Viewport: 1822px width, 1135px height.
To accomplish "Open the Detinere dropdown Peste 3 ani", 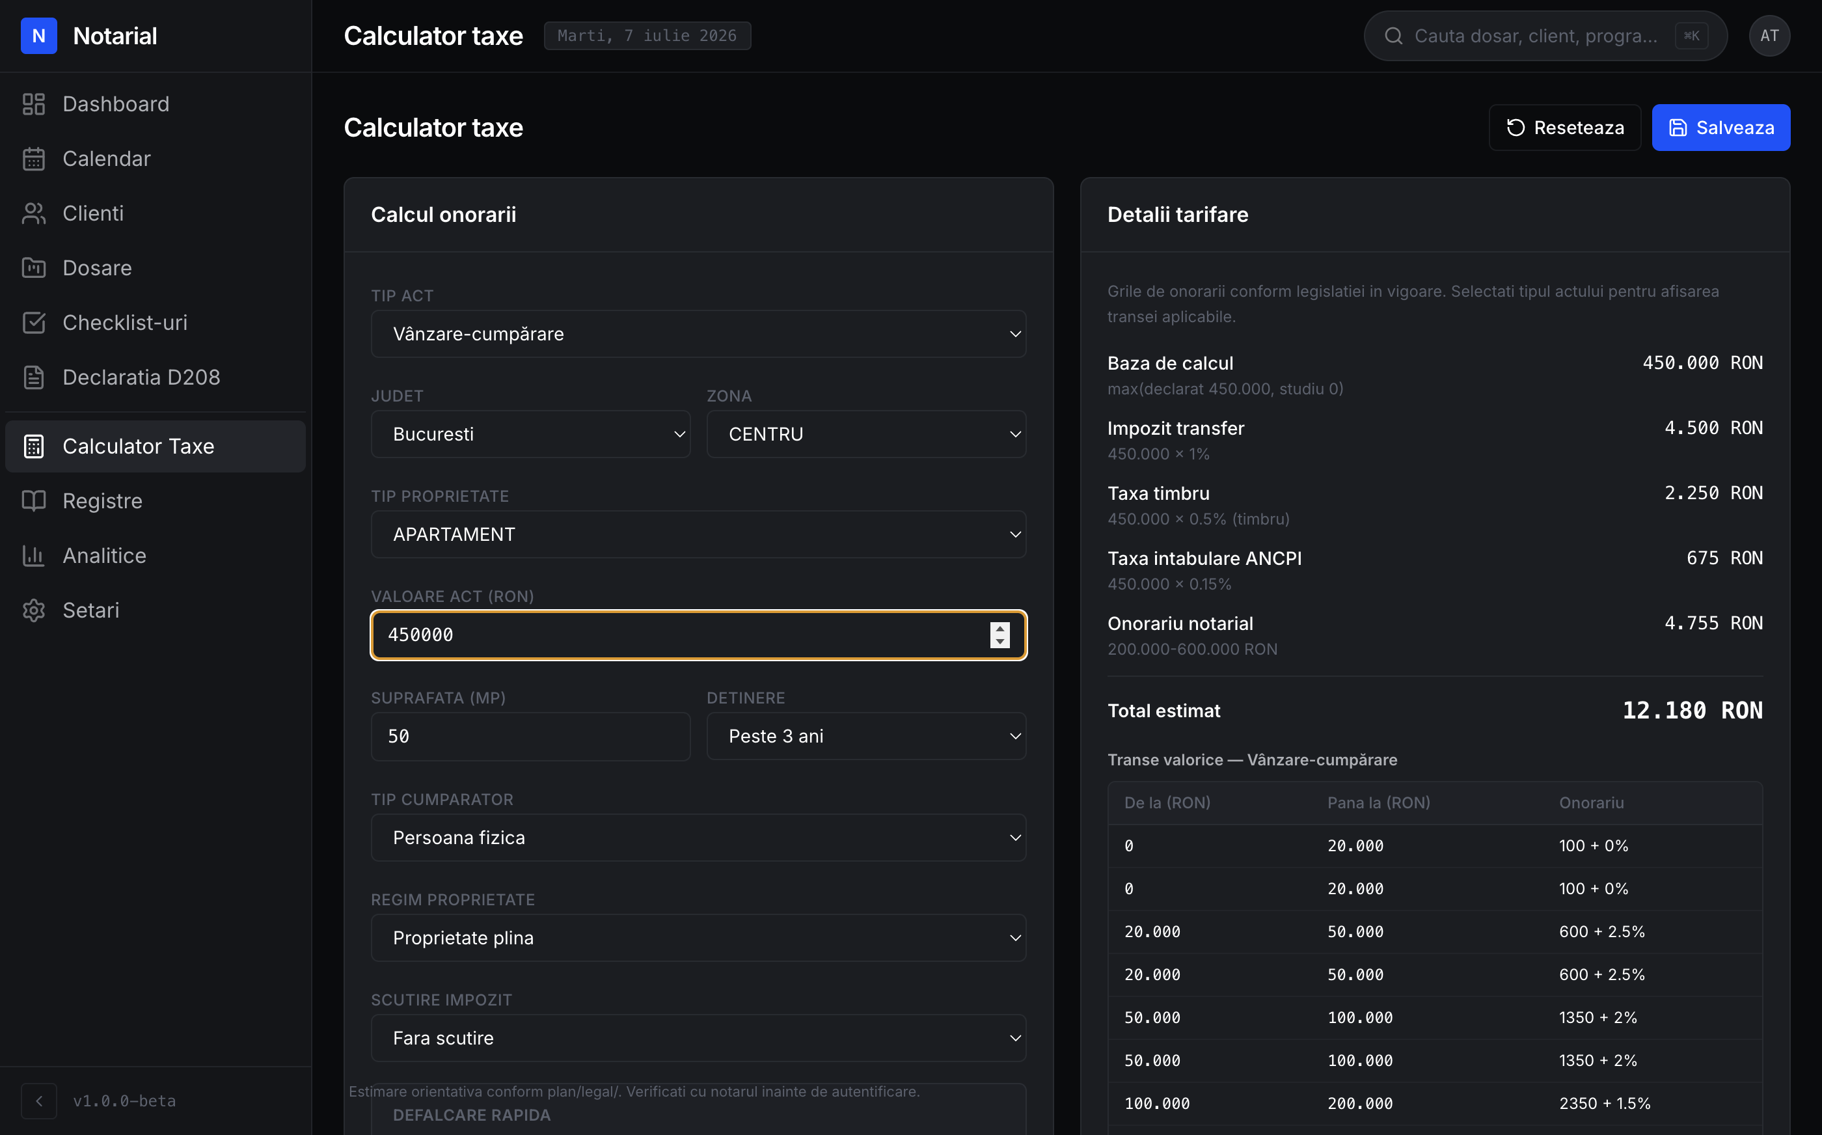I will tap(866, 735).
